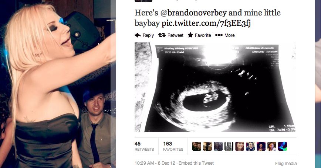This screenshot has width=321, height=168.
Task: Click the second favoriter avatar
Action: pyautogui.click(x=207, y=146)
